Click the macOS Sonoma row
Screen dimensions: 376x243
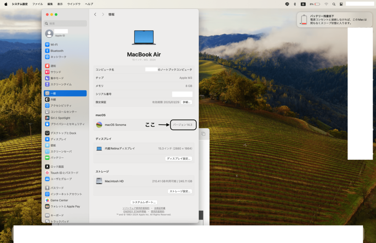click(144, 125)
